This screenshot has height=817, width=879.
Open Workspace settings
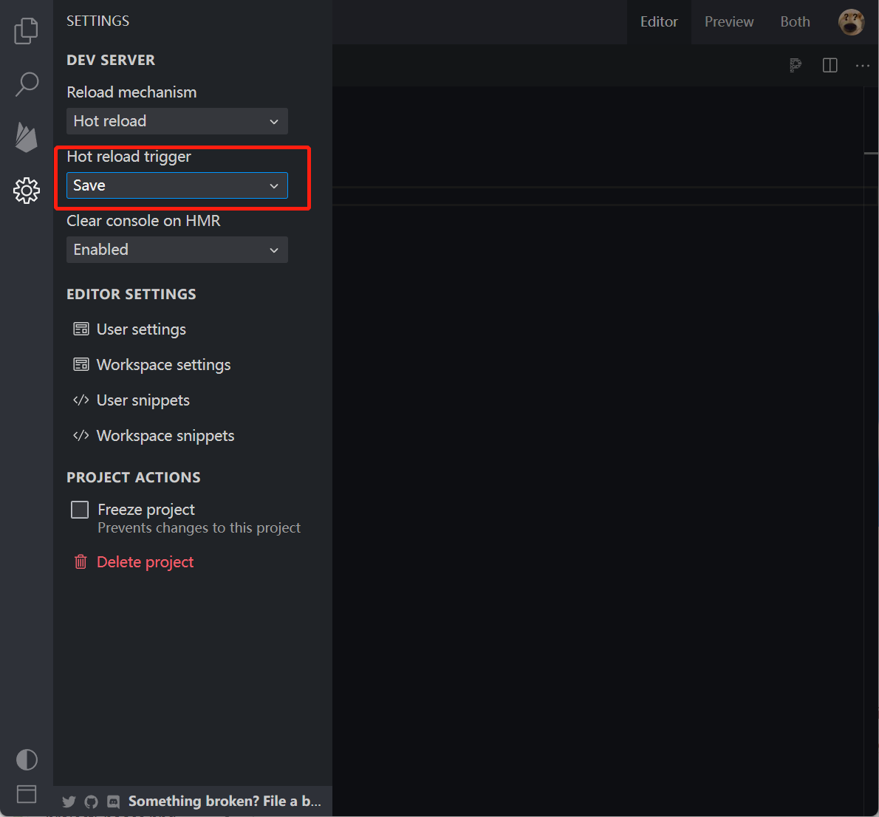point(163,365)
